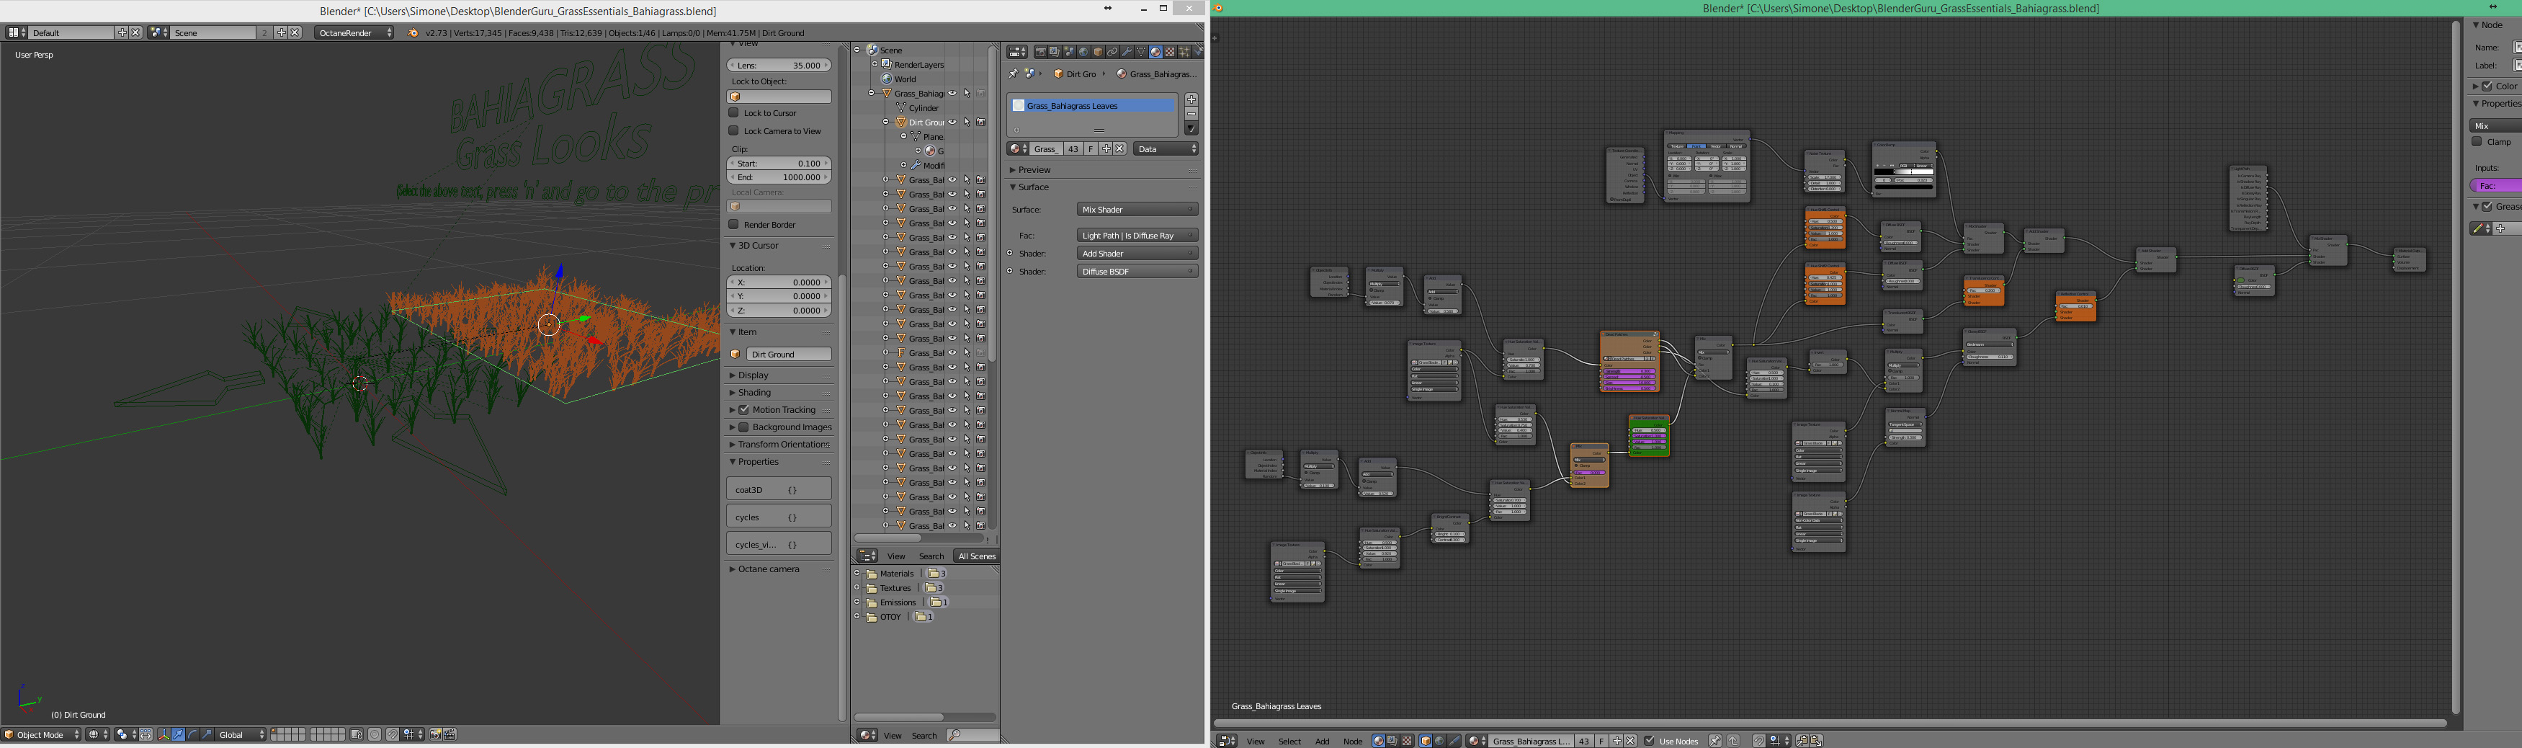This screenshot has width=2522, height=748.
Task: Open the Modifiers wrench properties tab
Action: [1126, 52]
